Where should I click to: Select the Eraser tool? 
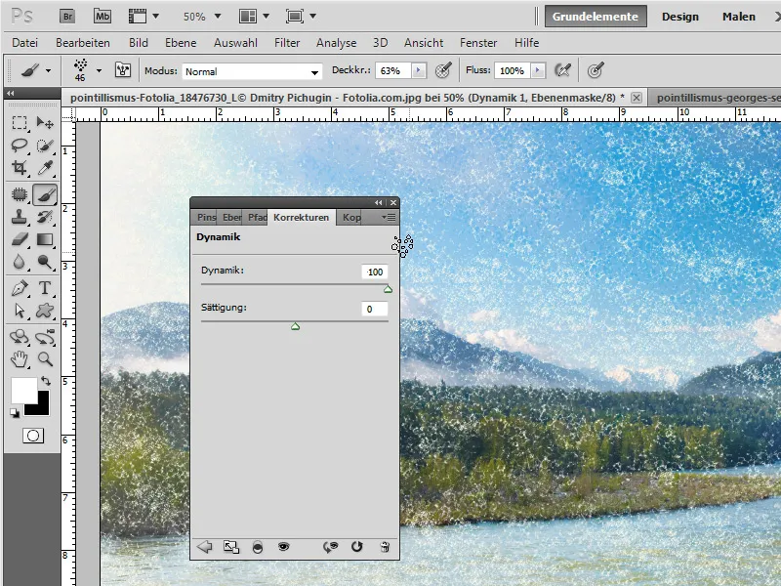pos(20,239)
